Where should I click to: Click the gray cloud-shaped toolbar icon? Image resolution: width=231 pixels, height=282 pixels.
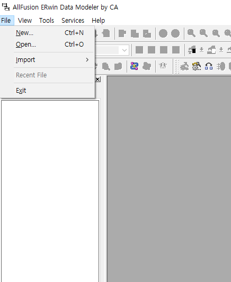point(147,66)
